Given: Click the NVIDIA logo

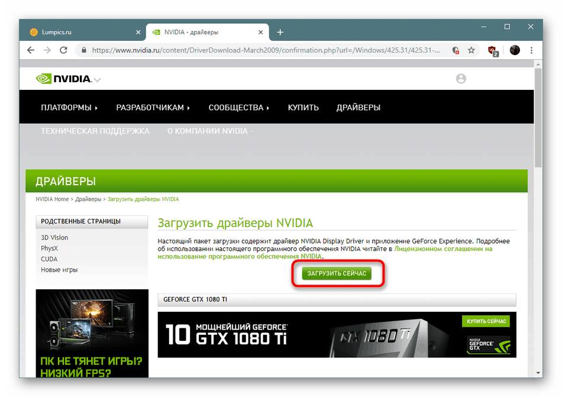Looking at the screenshot, I should 64,79.
